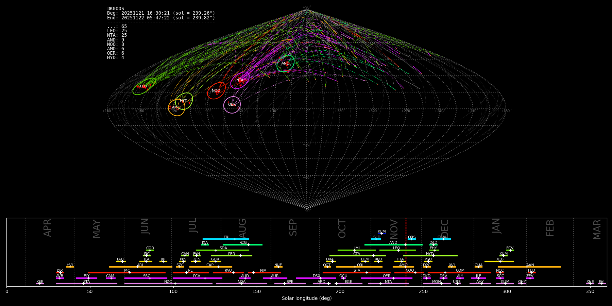Click the cyan ERI activity bar
The width and height of the screenshot is (612, 306).
point(226,239)
